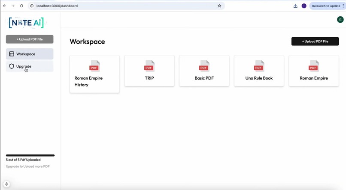Open the TRIP PDF card

pyautogui.click(x=149, y=71)
